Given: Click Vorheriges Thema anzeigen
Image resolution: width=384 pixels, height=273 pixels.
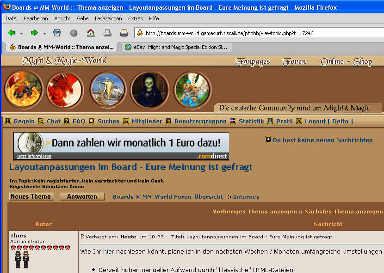Looking at the screenshot, I should pos(255,212).
